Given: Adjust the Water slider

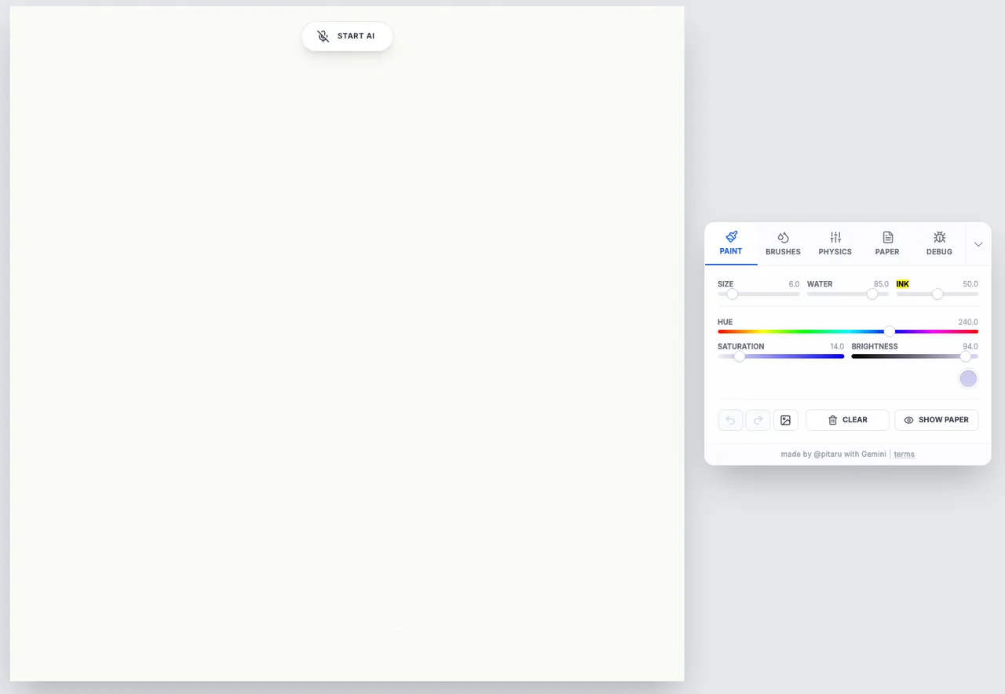Looking at the screenshot, I should (x=848, y=294).
